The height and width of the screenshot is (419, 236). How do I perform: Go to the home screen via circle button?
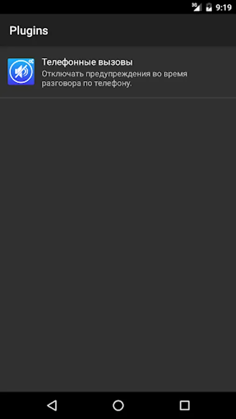point(118,405)
